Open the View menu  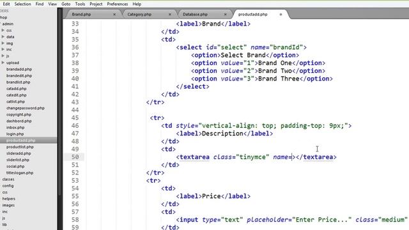(52, 4)
